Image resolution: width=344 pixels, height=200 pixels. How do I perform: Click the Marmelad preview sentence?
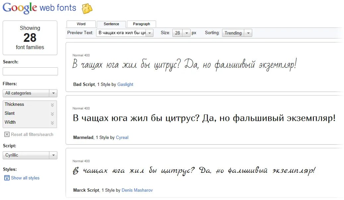[x=204, y=118]
